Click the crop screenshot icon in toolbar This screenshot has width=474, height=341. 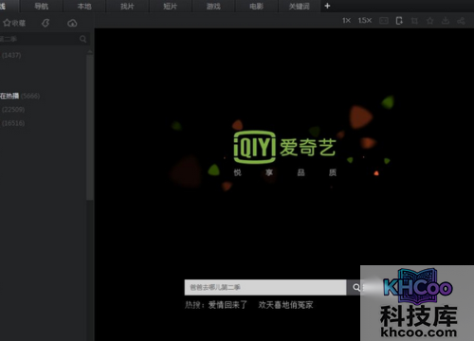(x=414, y=21)
